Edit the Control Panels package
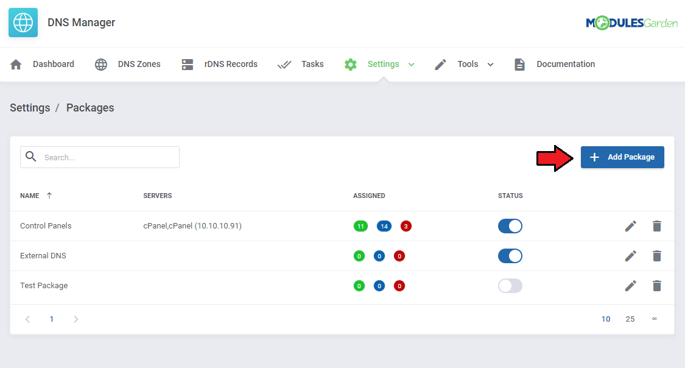The image size is (685, 368). pos(630,226)
